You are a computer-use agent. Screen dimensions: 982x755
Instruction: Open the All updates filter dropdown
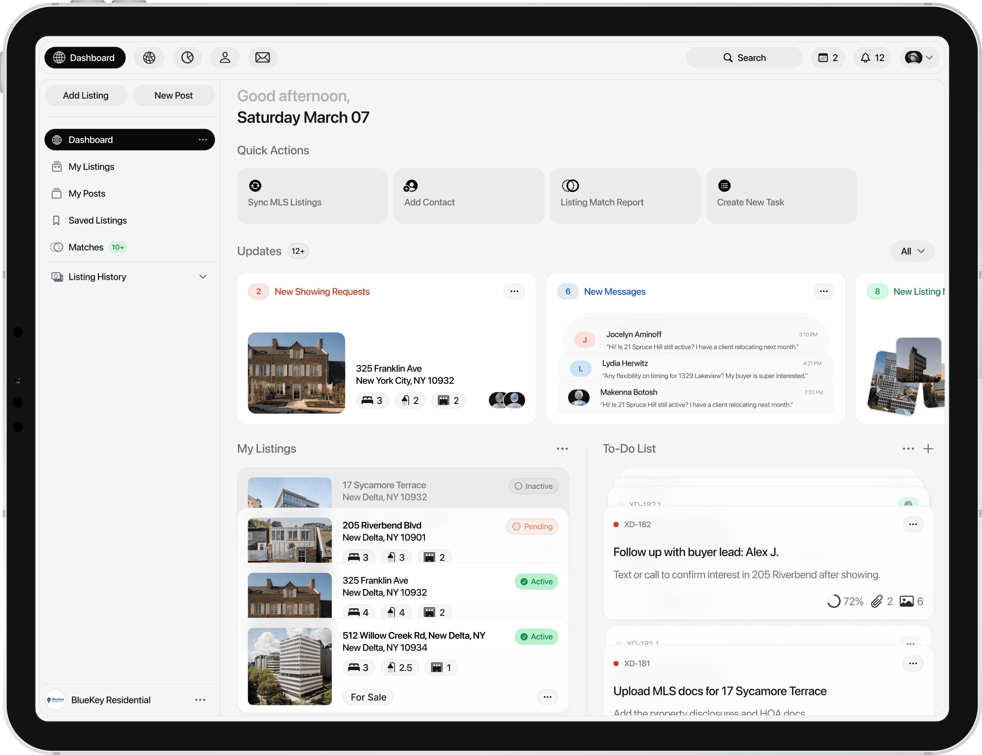click(912, 251)
